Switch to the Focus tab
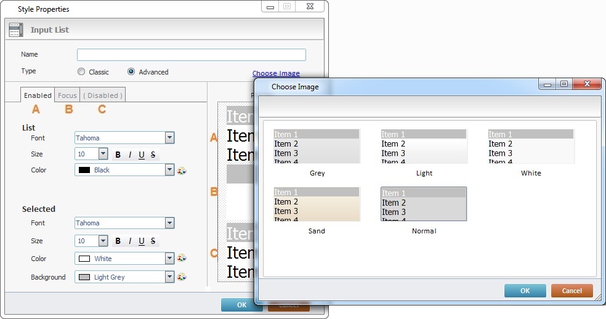 pos(67,95)
